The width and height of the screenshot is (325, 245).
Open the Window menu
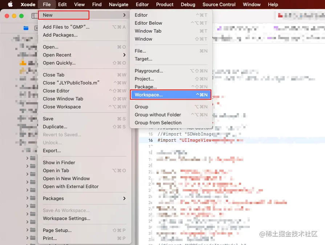[x=251, y=4]
